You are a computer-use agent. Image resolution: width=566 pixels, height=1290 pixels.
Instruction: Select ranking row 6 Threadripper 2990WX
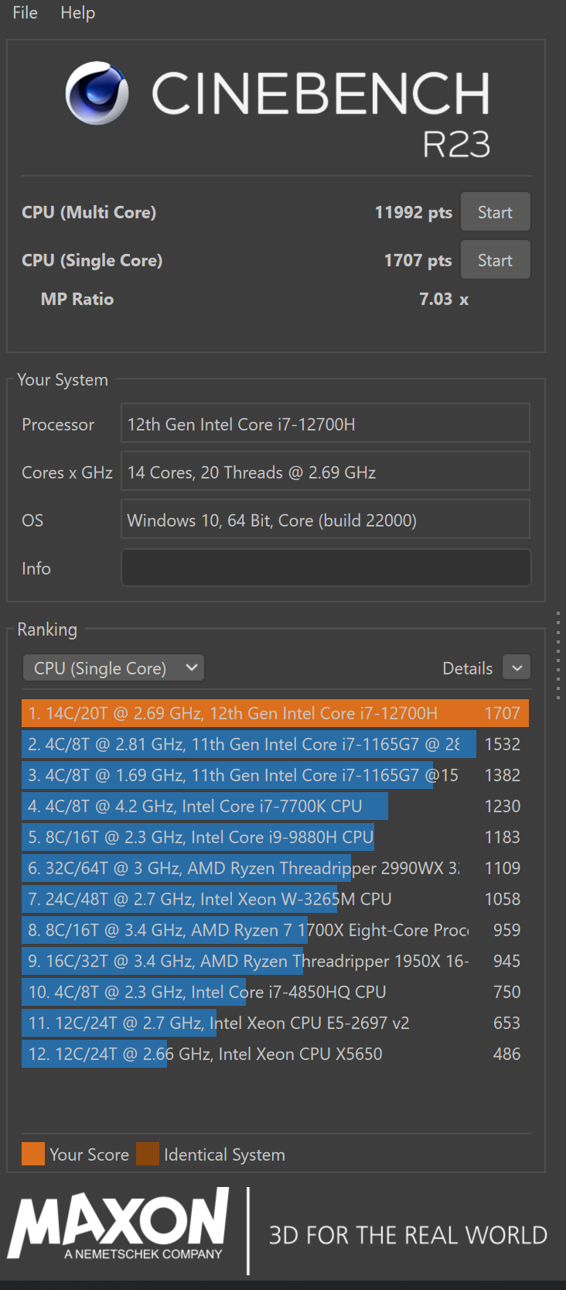click(x=275, y=868)
